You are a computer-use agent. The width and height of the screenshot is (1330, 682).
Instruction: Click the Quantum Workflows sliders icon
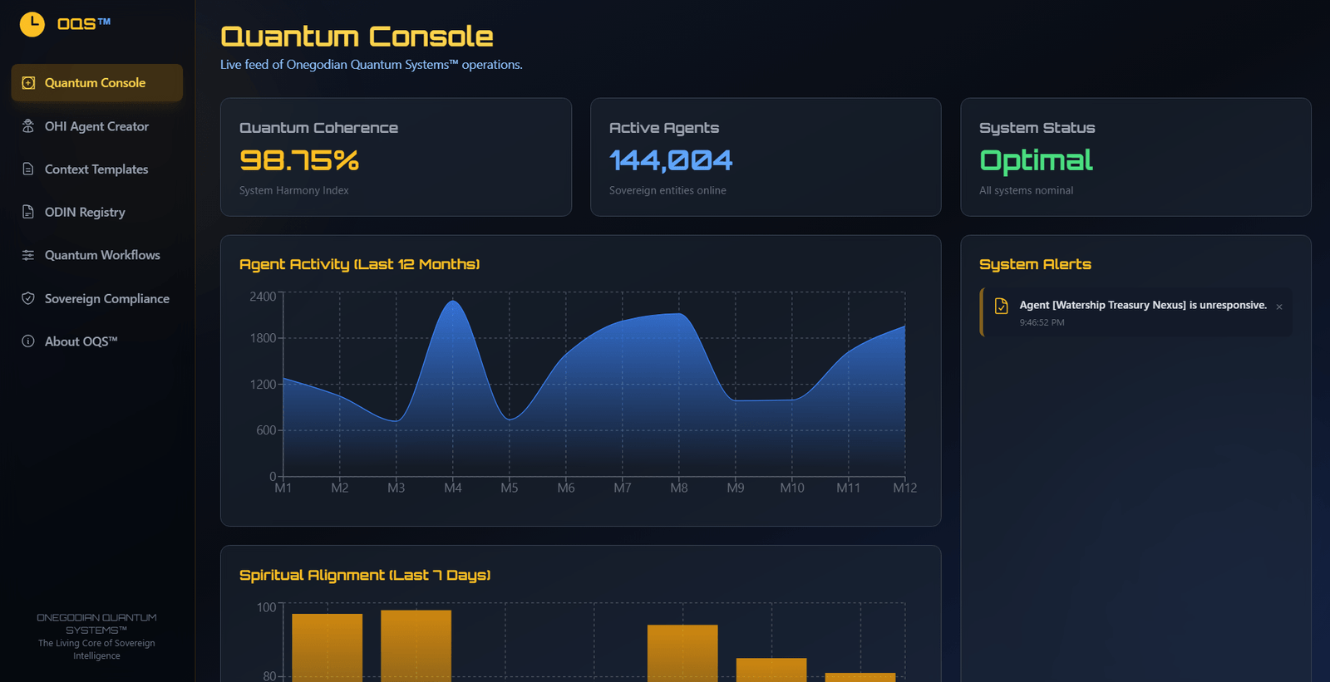tap(28, 255)
